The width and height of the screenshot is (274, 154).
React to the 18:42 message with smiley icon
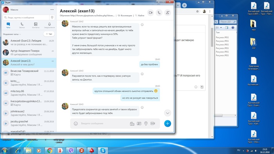tap(142, 25)
